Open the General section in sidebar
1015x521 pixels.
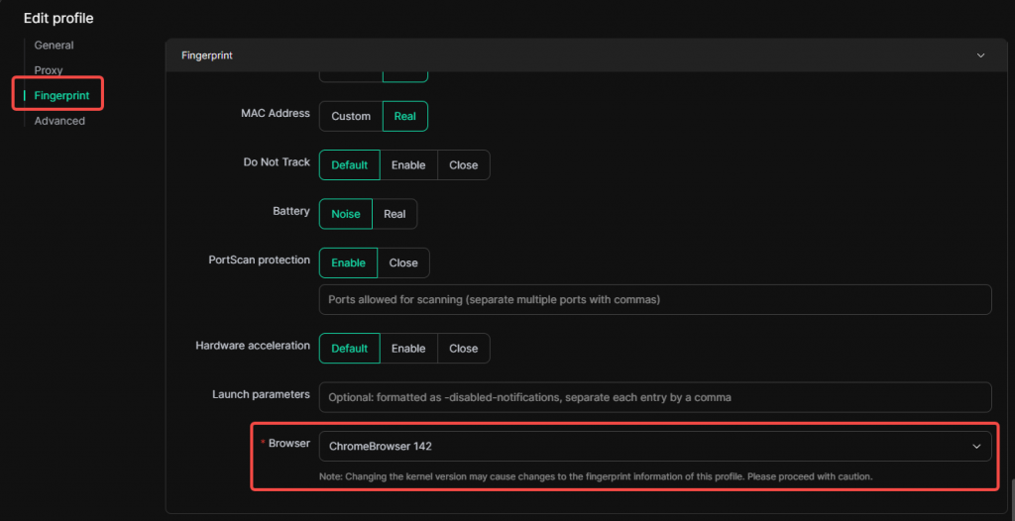pos(54,46)
